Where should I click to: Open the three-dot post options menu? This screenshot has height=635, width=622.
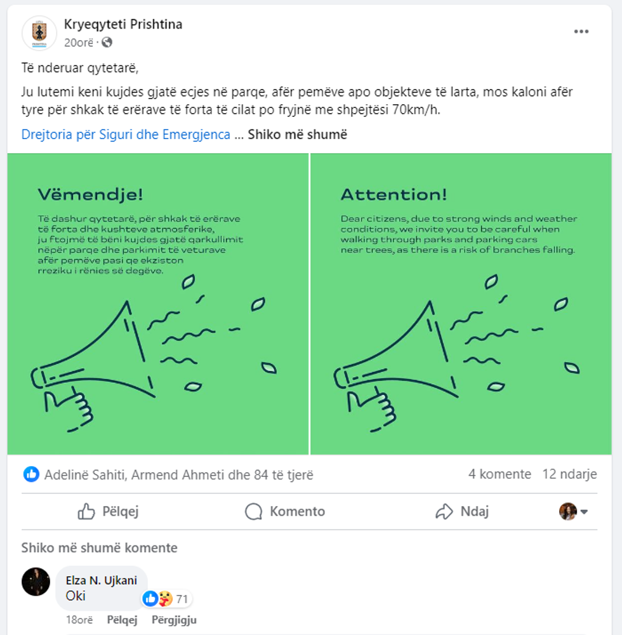[581, 32]
